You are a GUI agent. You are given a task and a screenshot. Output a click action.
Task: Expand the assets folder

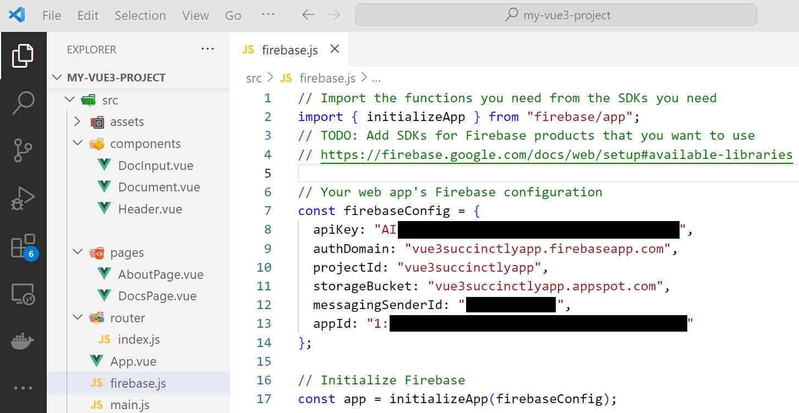pyautogui.click(x=77, y=122)
